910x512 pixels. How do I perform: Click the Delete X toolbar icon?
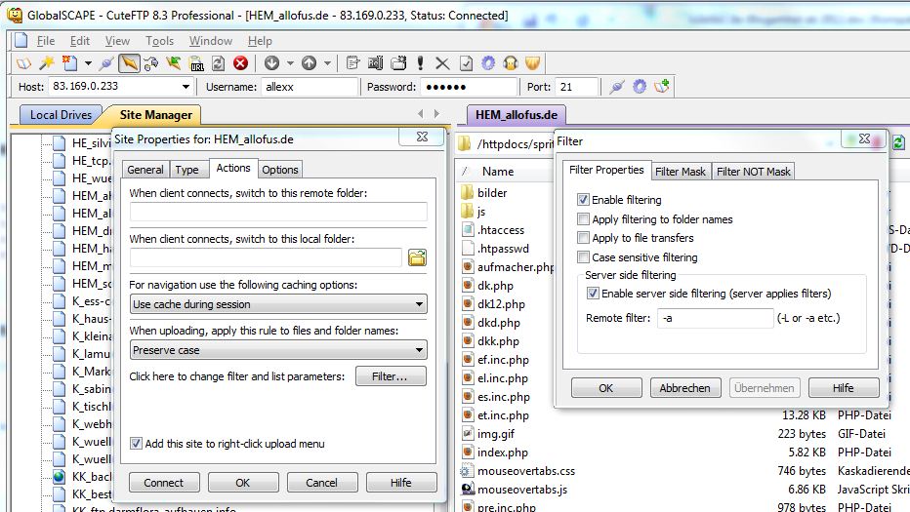442,63
